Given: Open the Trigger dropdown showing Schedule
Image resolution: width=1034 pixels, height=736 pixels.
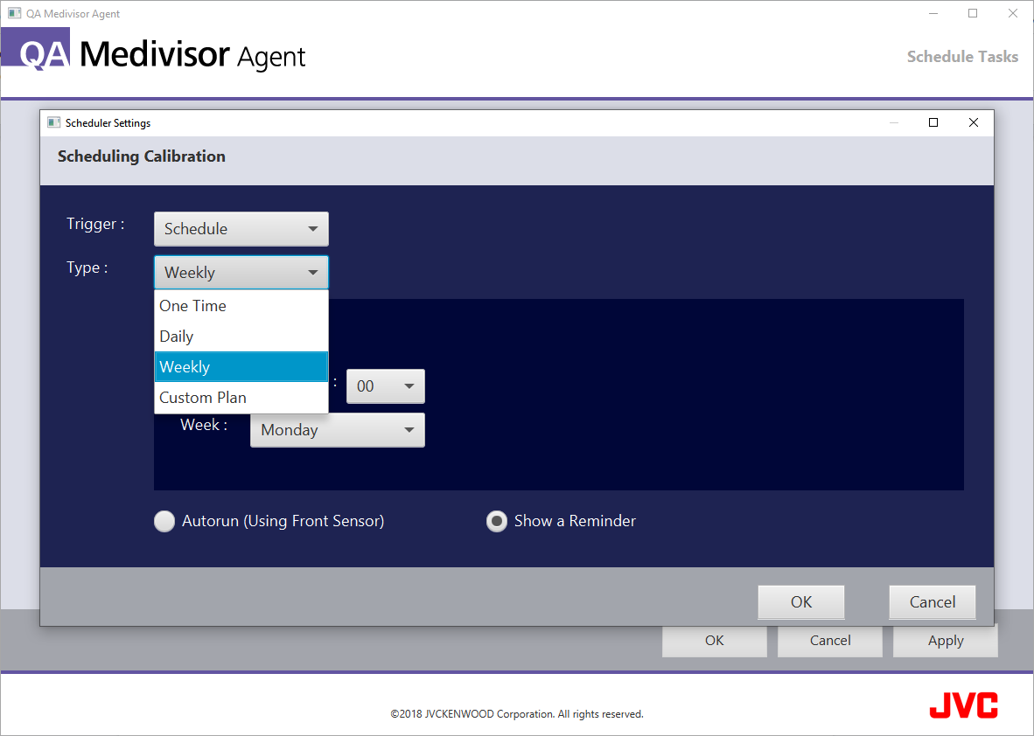Looking at the screenshot, I should (241, 229).
